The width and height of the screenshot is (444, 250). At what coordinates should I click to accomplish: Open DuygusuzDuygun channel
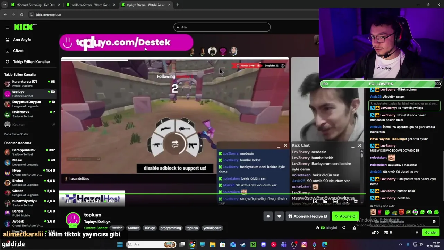point(29,104)
